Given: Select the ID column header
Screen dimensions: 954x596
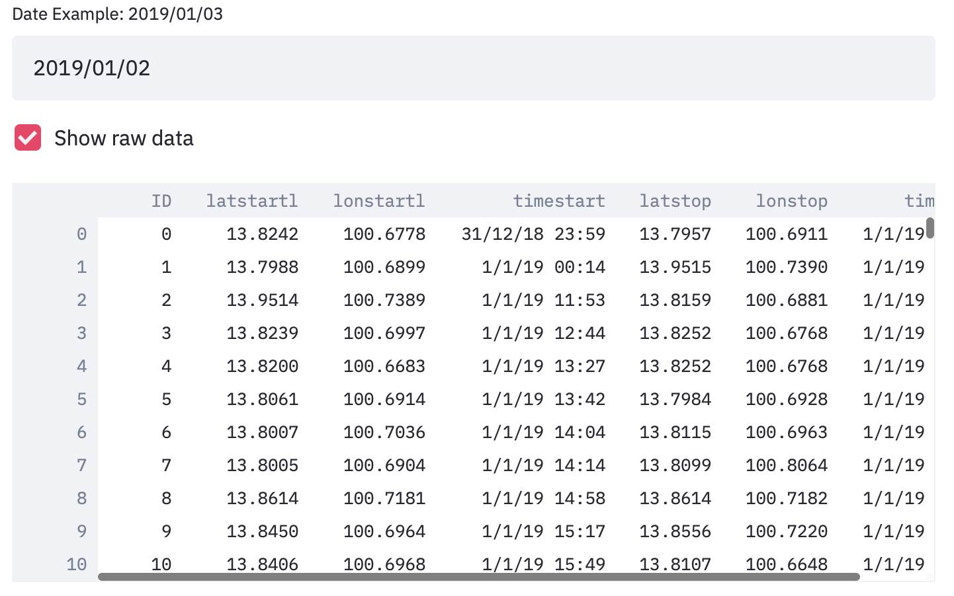Looking at the screenshot, I should (162, 201).
